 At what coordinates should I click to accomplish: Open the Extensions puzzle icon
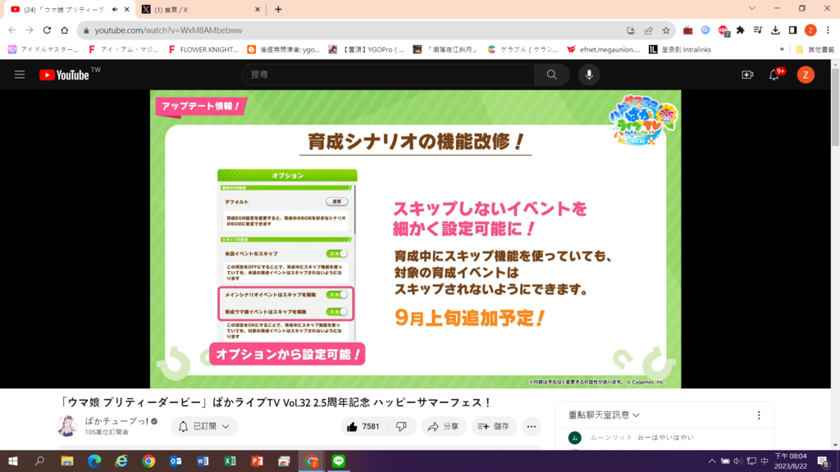click(x=741, y=30)
